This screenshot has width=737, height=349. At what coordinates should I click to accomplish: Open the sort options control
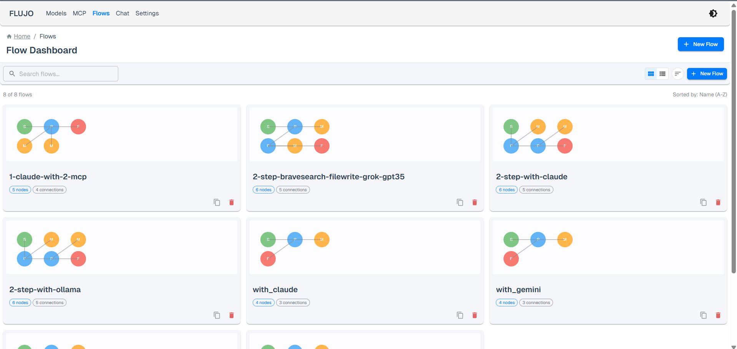(677, 73)
